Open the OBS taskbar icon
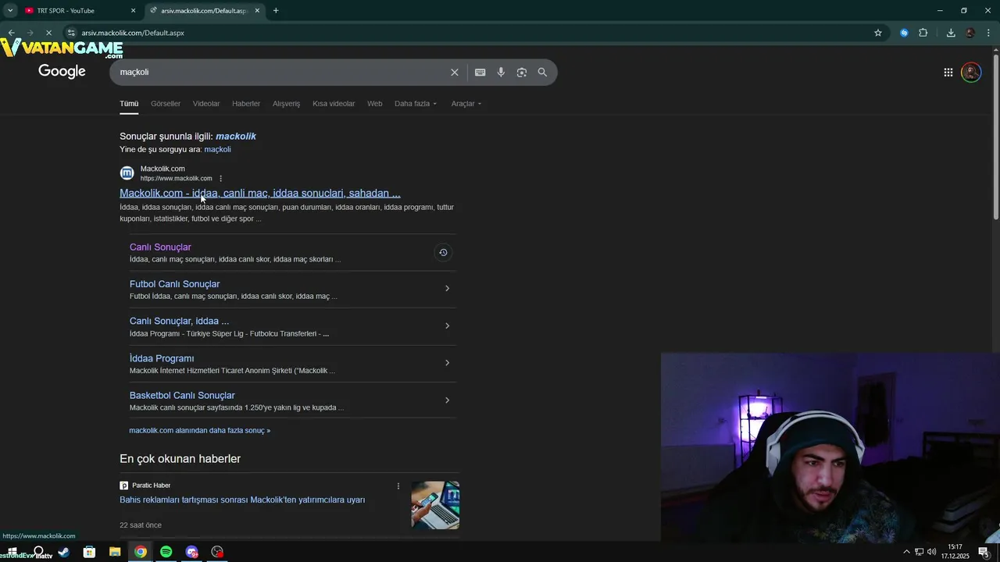The image size is (1000, 562). pyautogui.click(x=217, y=552)
